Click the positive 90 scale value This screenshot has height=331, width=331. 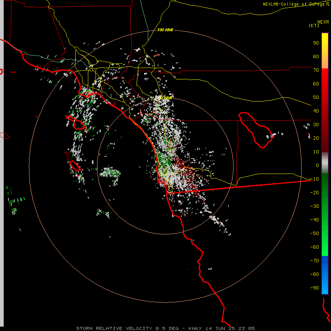(x=316, y=43)
